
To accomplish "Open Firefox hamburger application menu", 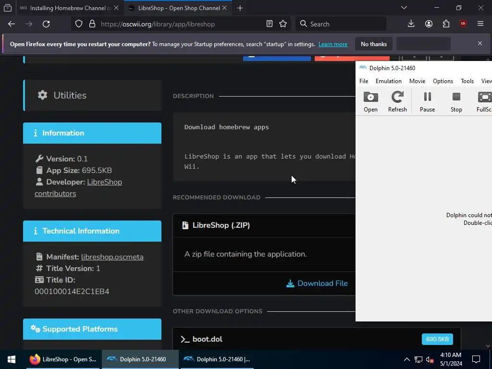I will pyautogui.click(x=480, y=24).
